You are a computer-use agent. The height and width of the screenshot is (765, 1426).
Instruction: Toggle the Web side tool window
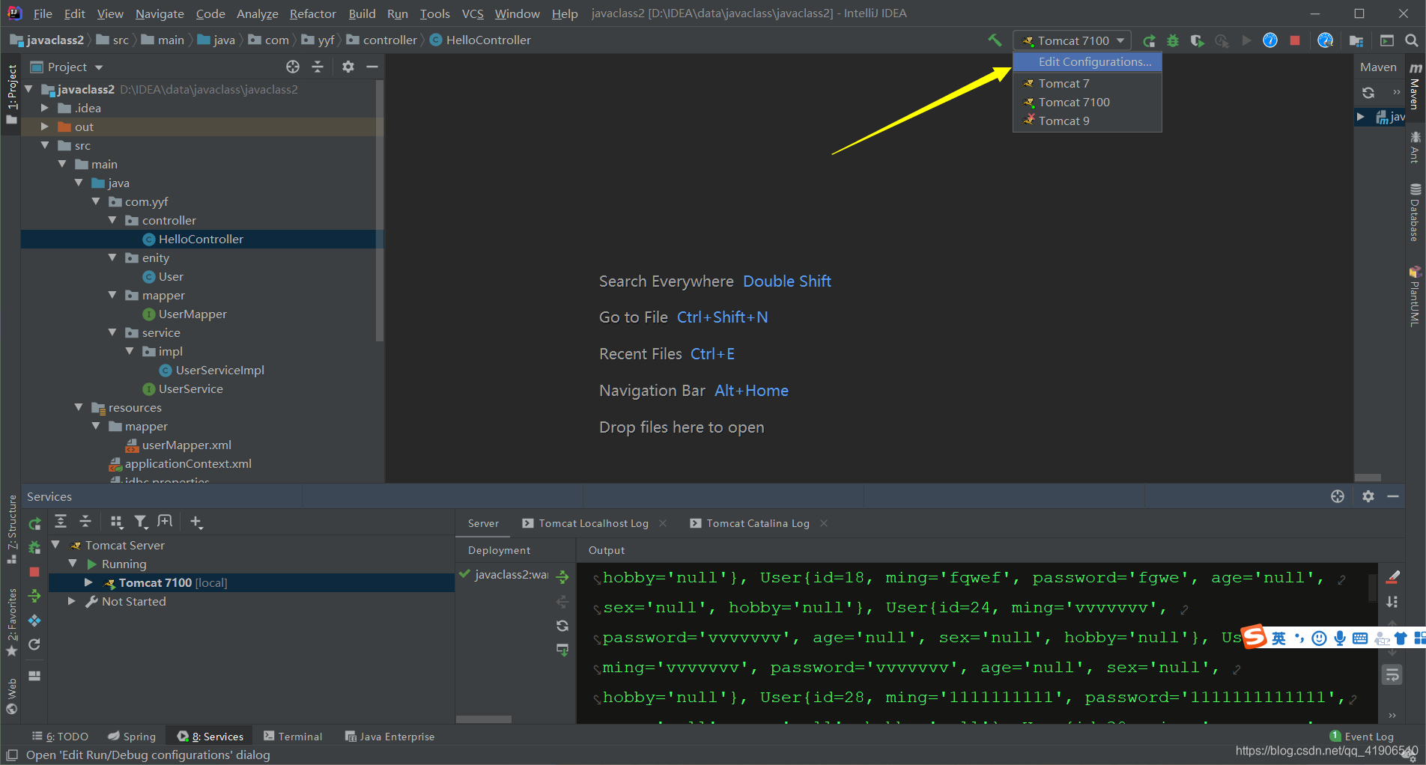click(11, 695)
